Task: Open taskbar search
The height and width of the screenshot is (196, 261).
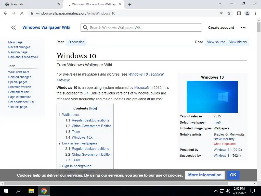Action: (18, 191)
